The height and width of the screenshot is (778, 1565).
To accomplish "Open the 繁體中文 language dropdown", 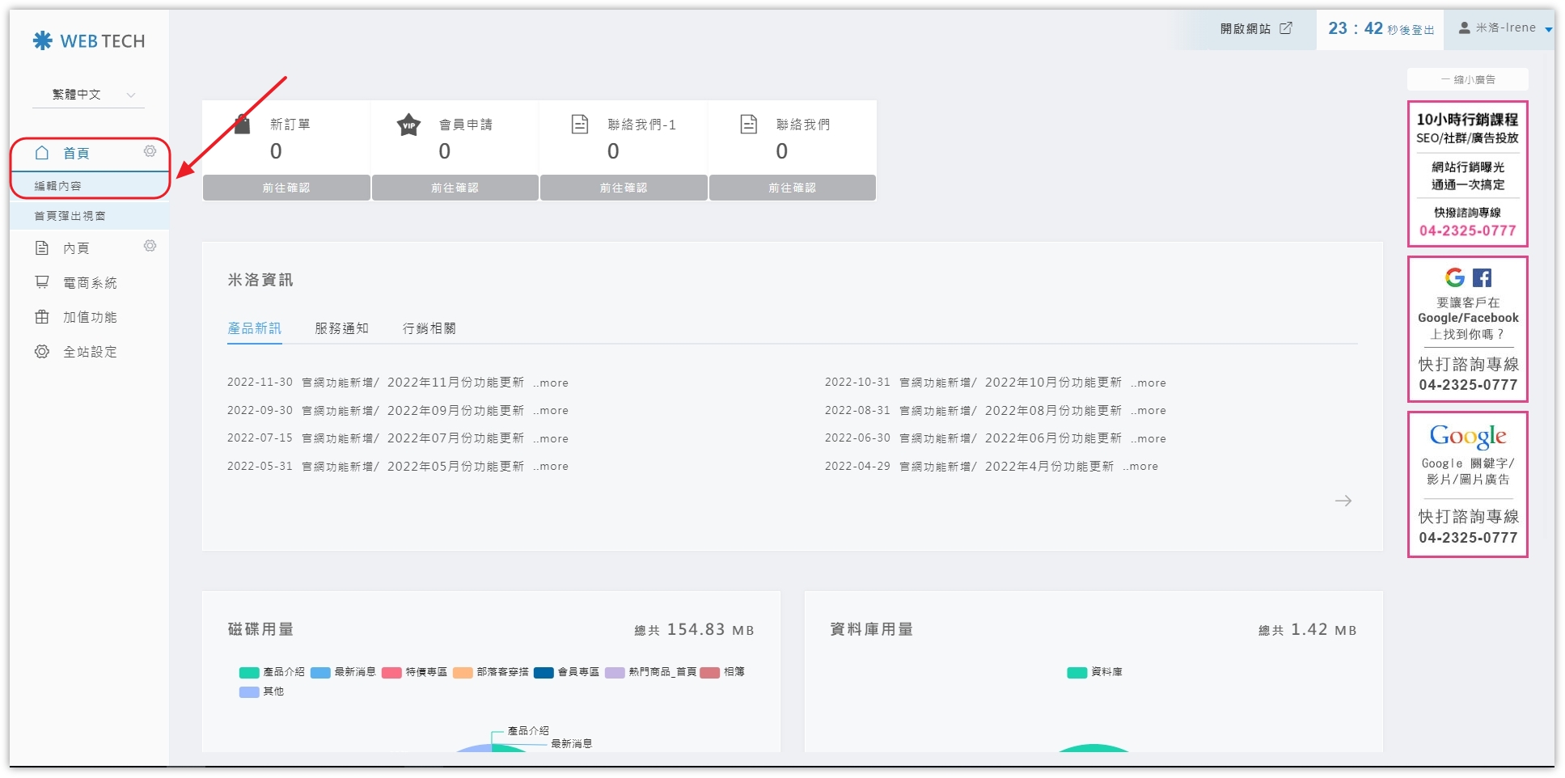I will [x=88, y=95].
